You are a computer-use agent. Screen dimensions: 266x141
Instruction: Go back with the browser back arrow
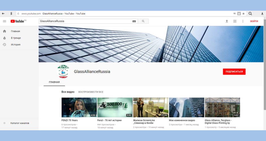click(x=3, y=14)
